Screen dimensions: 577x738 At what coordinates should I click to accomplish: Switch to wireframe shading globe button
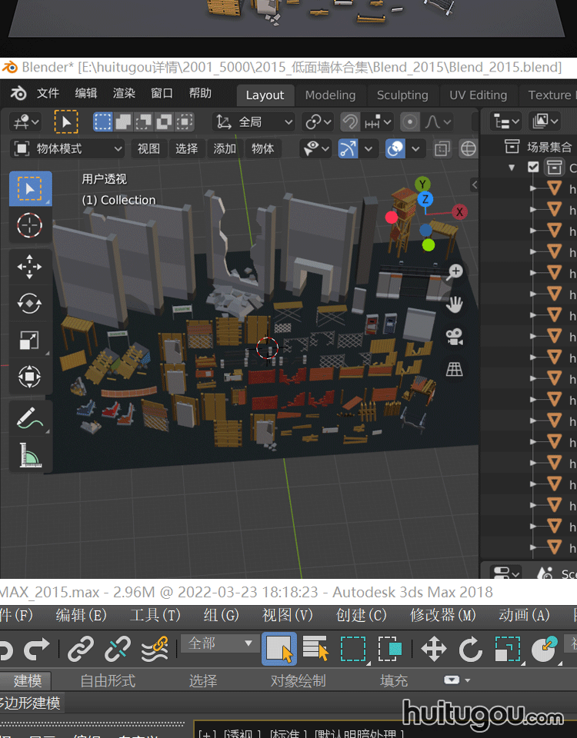[468, 149]
